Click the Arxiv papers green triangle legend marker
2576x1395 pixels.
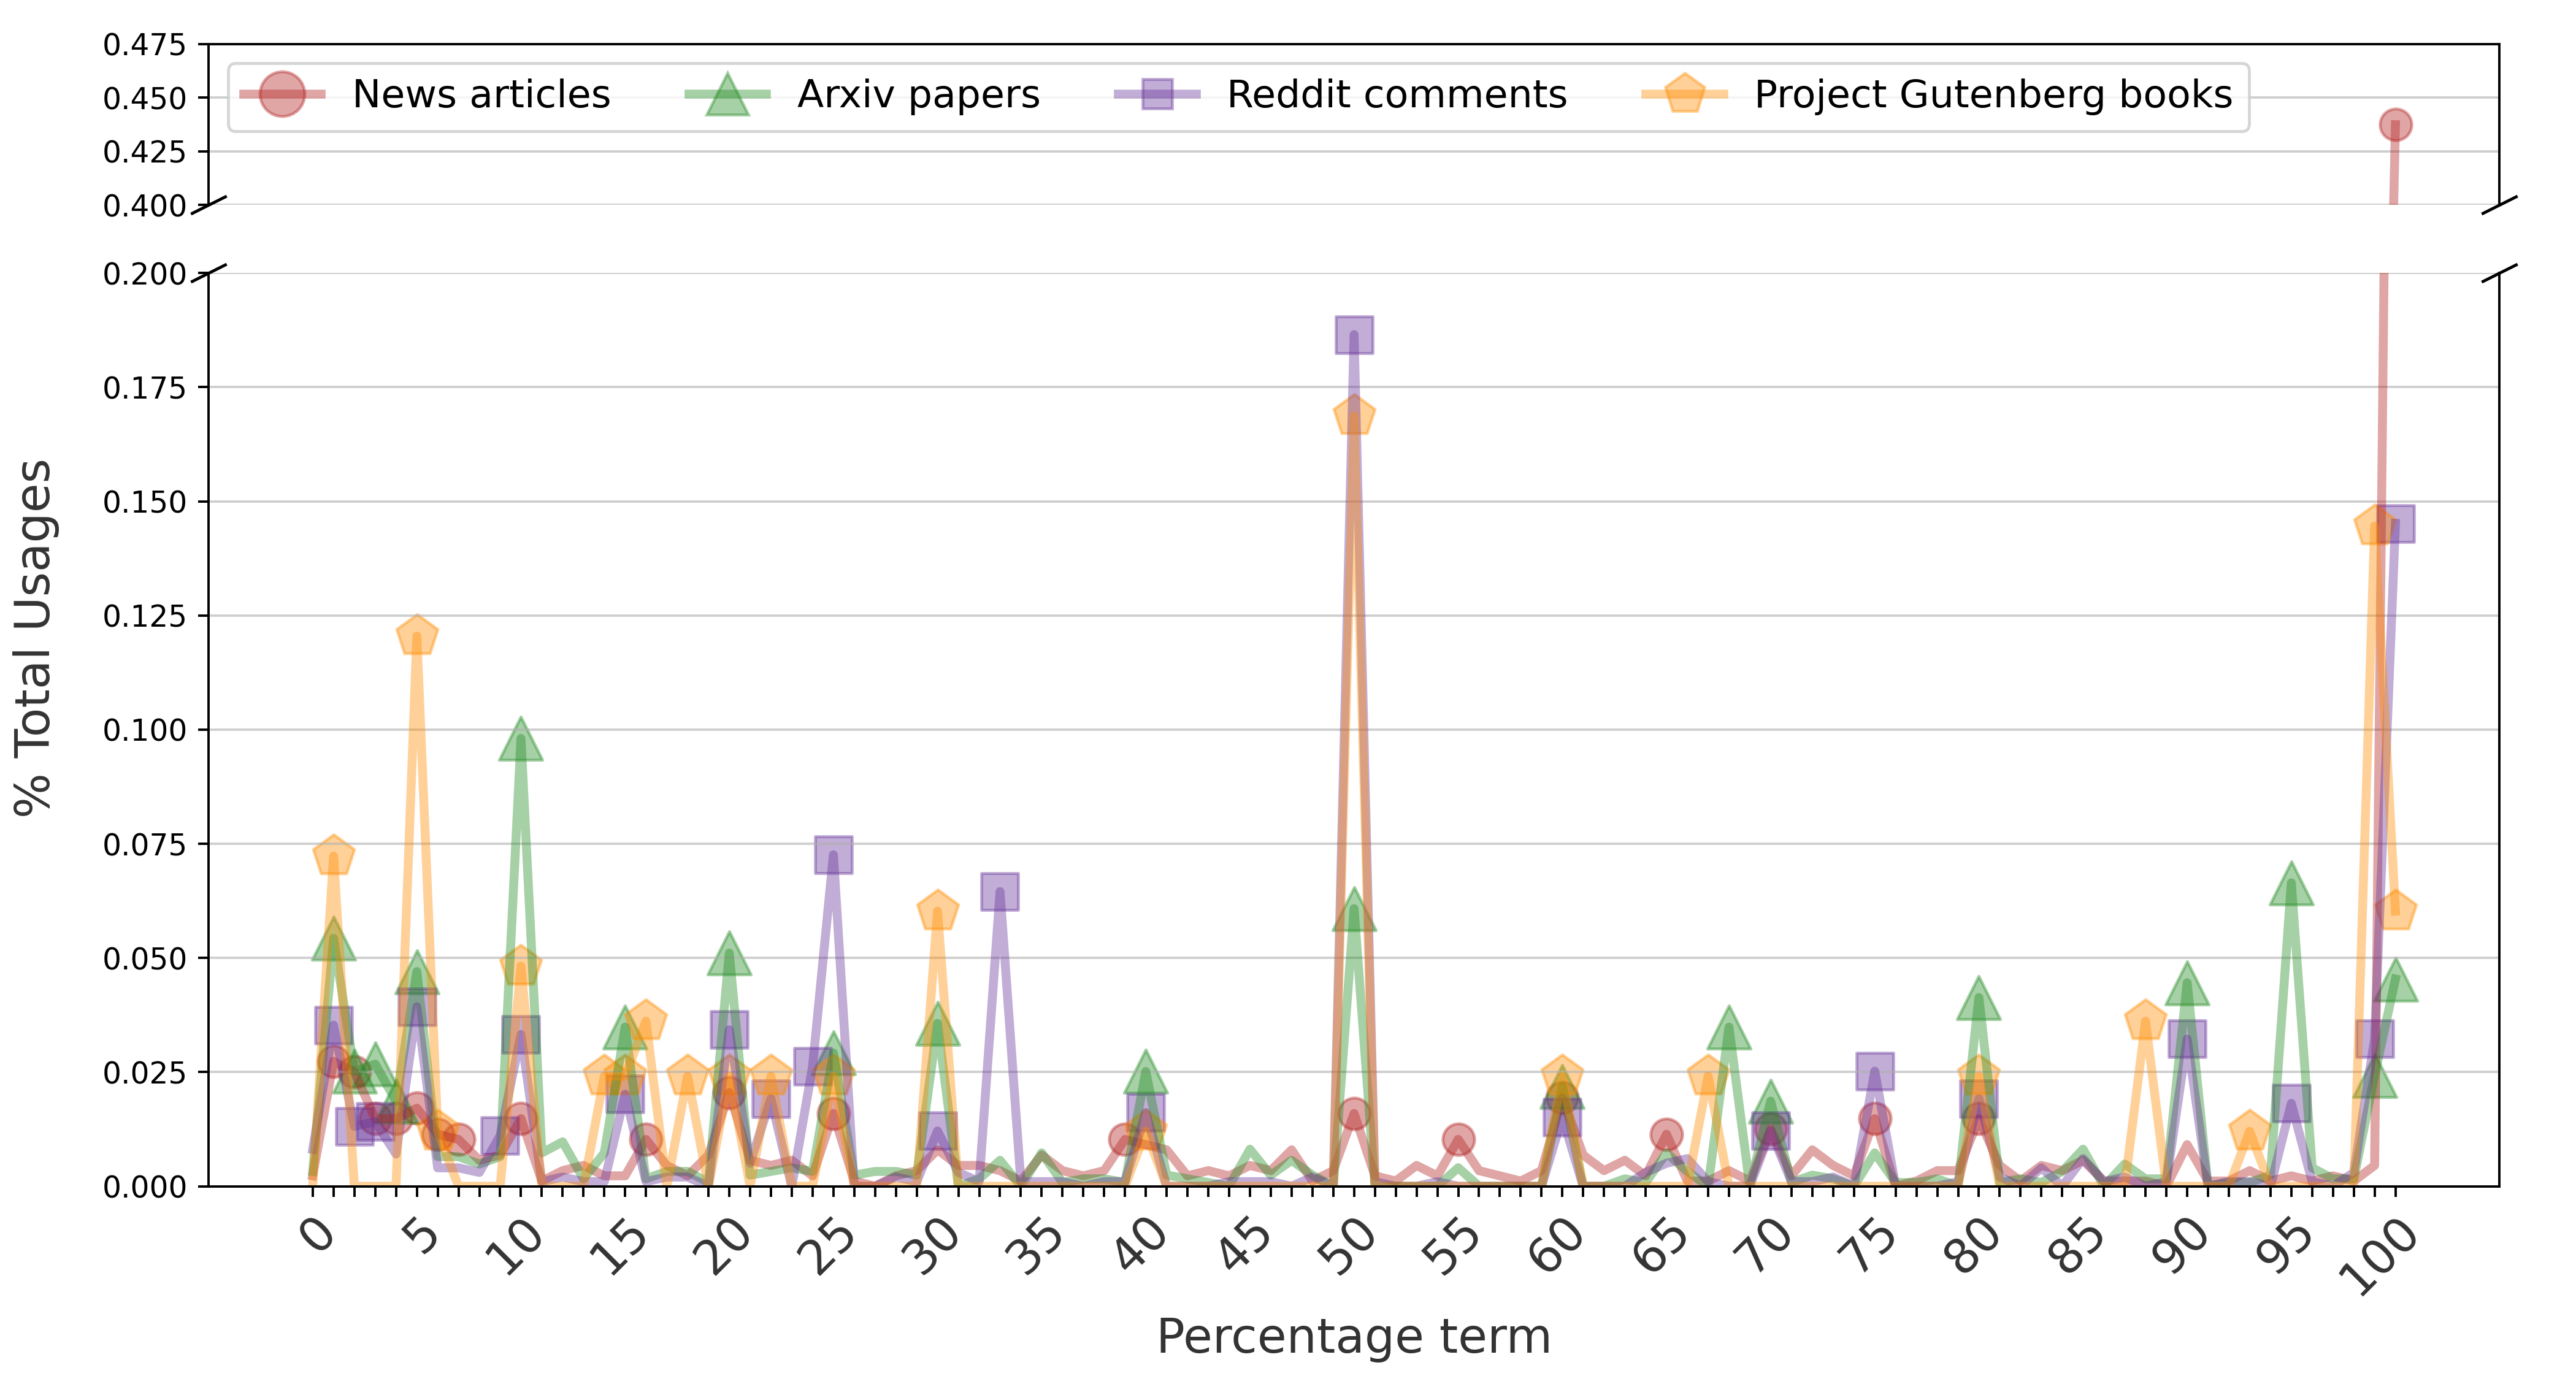click(x=727, y=95)
